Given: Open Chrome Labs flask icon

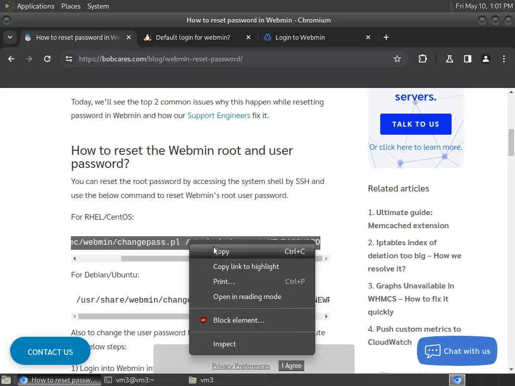Looking at the screenshot, I should click(449, 59).
